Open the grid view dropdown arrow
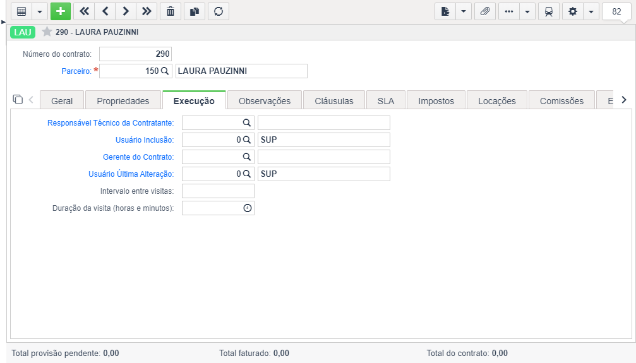This screenshot has height=363, width=636. pos(40,11)
